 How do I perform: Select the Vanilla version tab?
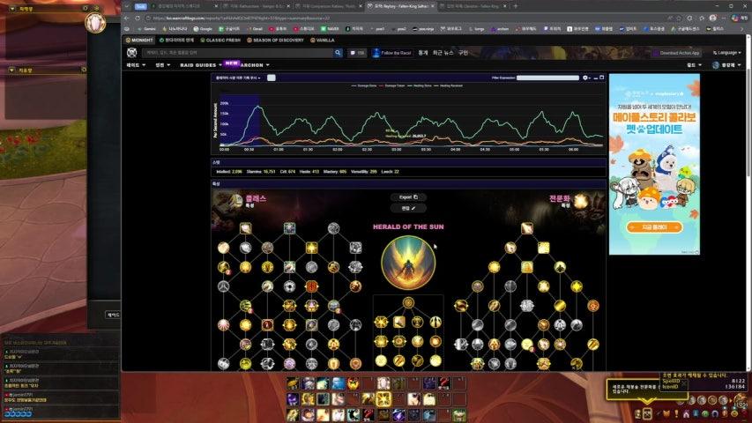(x=323, y=41)
